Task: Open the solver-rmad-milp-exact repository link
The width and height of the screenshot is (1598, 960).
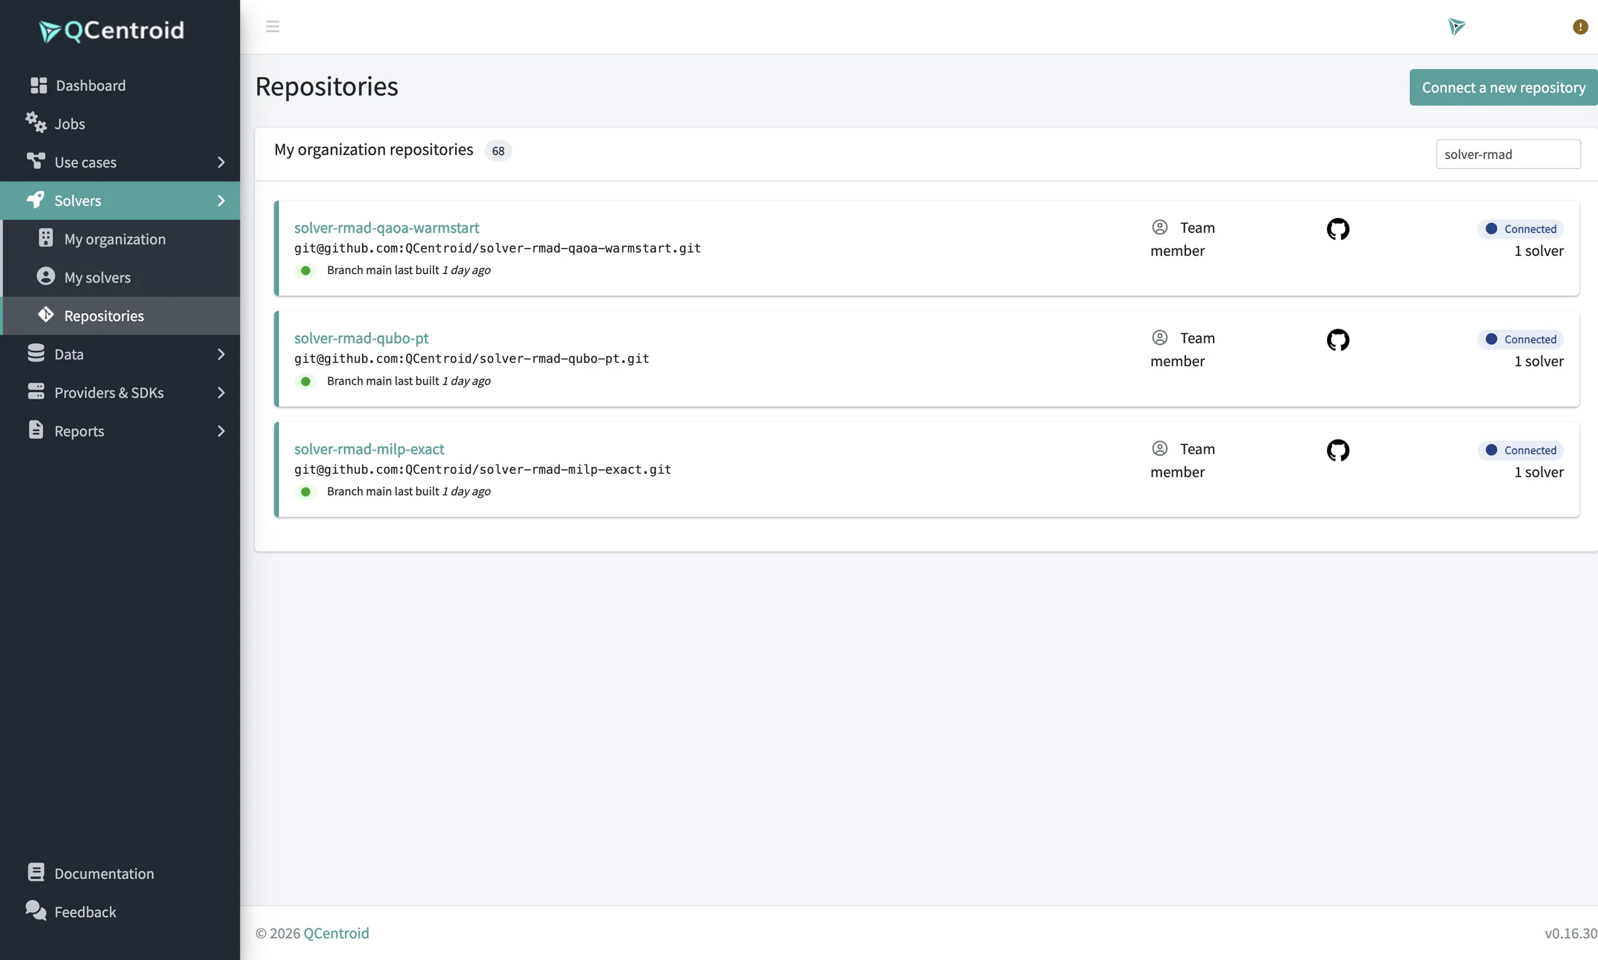Action: click(x=369, y=449)
